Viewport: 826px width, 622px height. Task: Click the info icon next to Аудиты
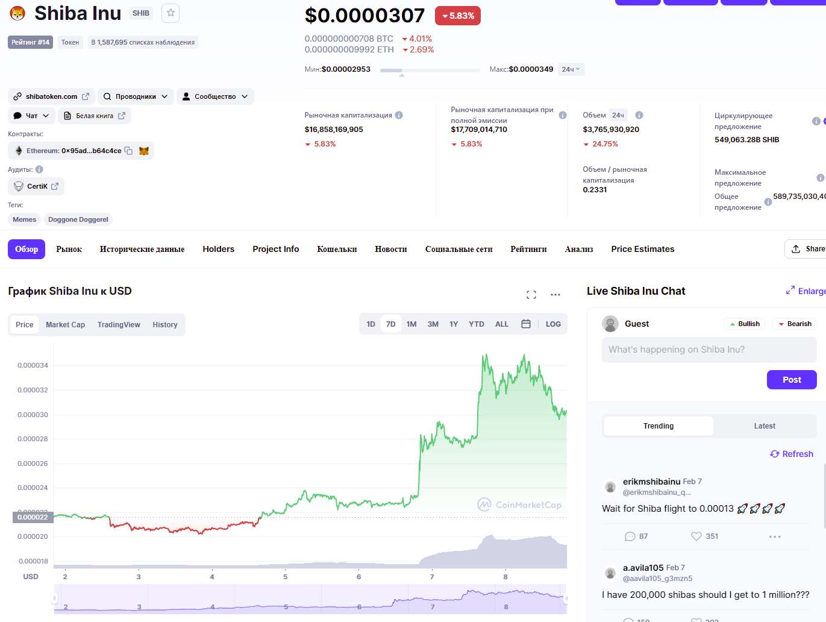click(39, 169)
